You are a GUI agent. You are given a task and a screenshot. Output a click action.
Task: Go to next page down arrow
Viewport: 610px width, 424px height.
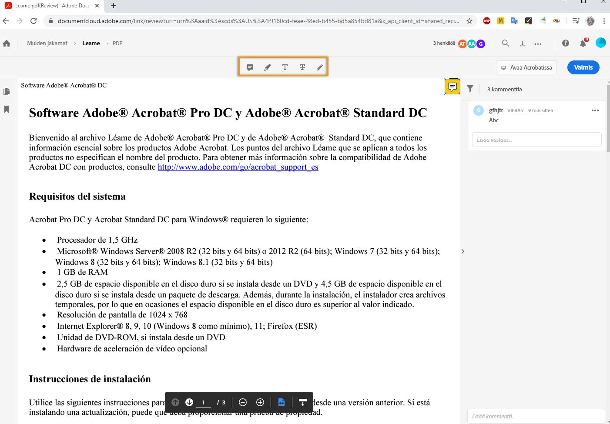(x=189, y=402)
